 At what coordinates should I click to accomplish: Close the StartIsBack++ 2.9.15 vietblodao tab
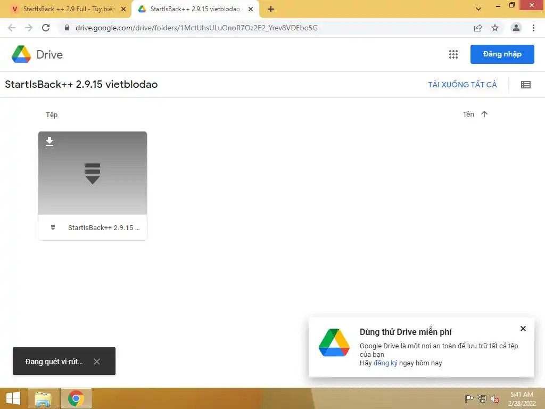(251, 9)
